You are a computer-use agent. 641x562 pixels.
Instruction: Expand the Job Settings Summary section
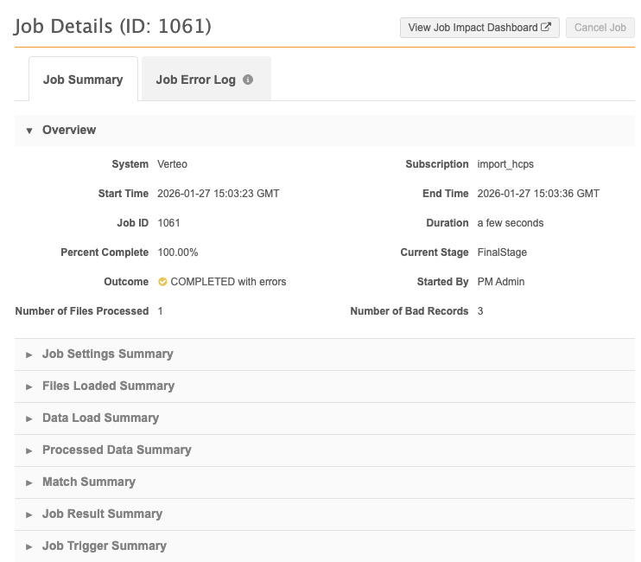point(107,354)
